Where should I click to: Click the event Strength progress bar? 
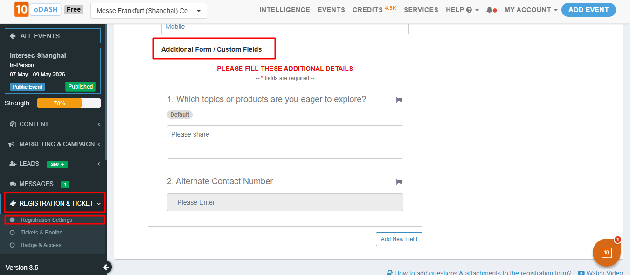[69, 103]
